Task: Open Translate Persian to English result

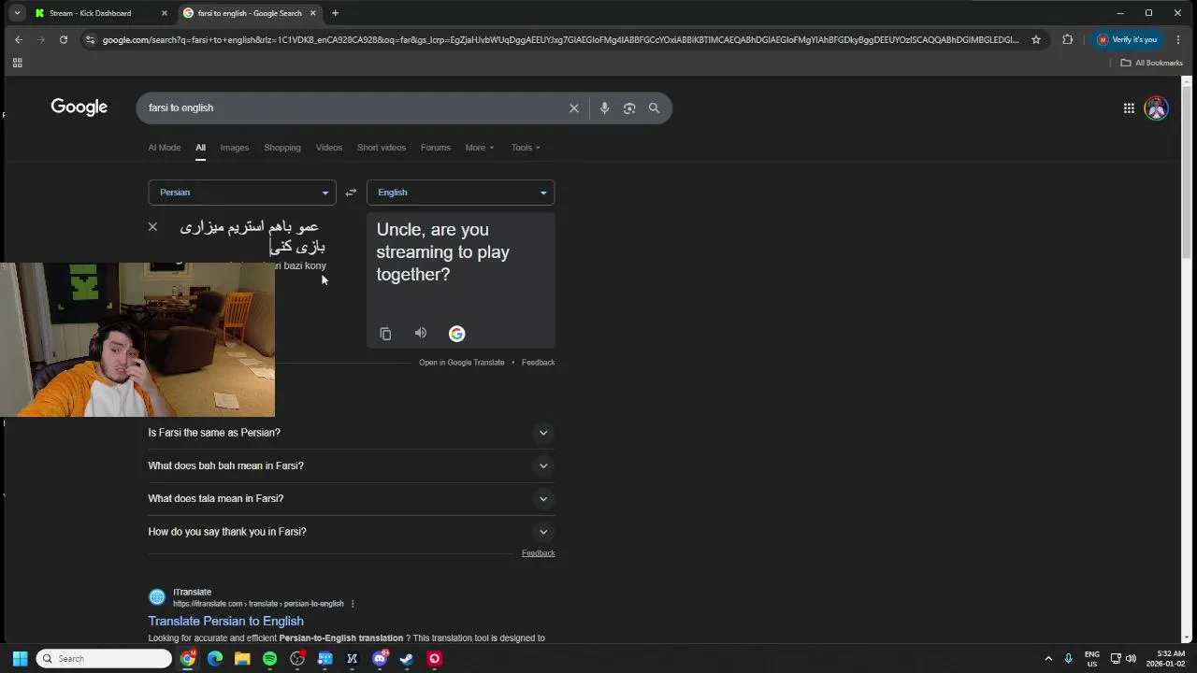Action: (x=225, y=622)
